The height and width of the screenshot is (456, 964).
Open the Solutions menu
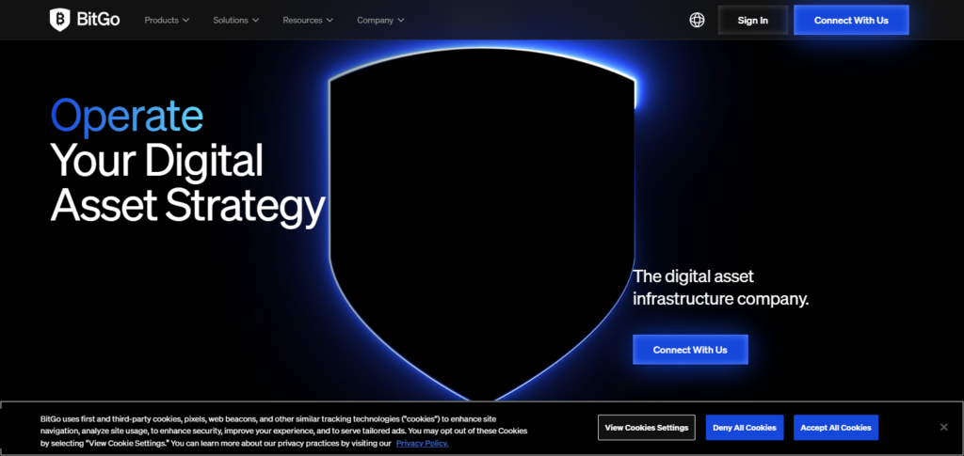(231, 20)
